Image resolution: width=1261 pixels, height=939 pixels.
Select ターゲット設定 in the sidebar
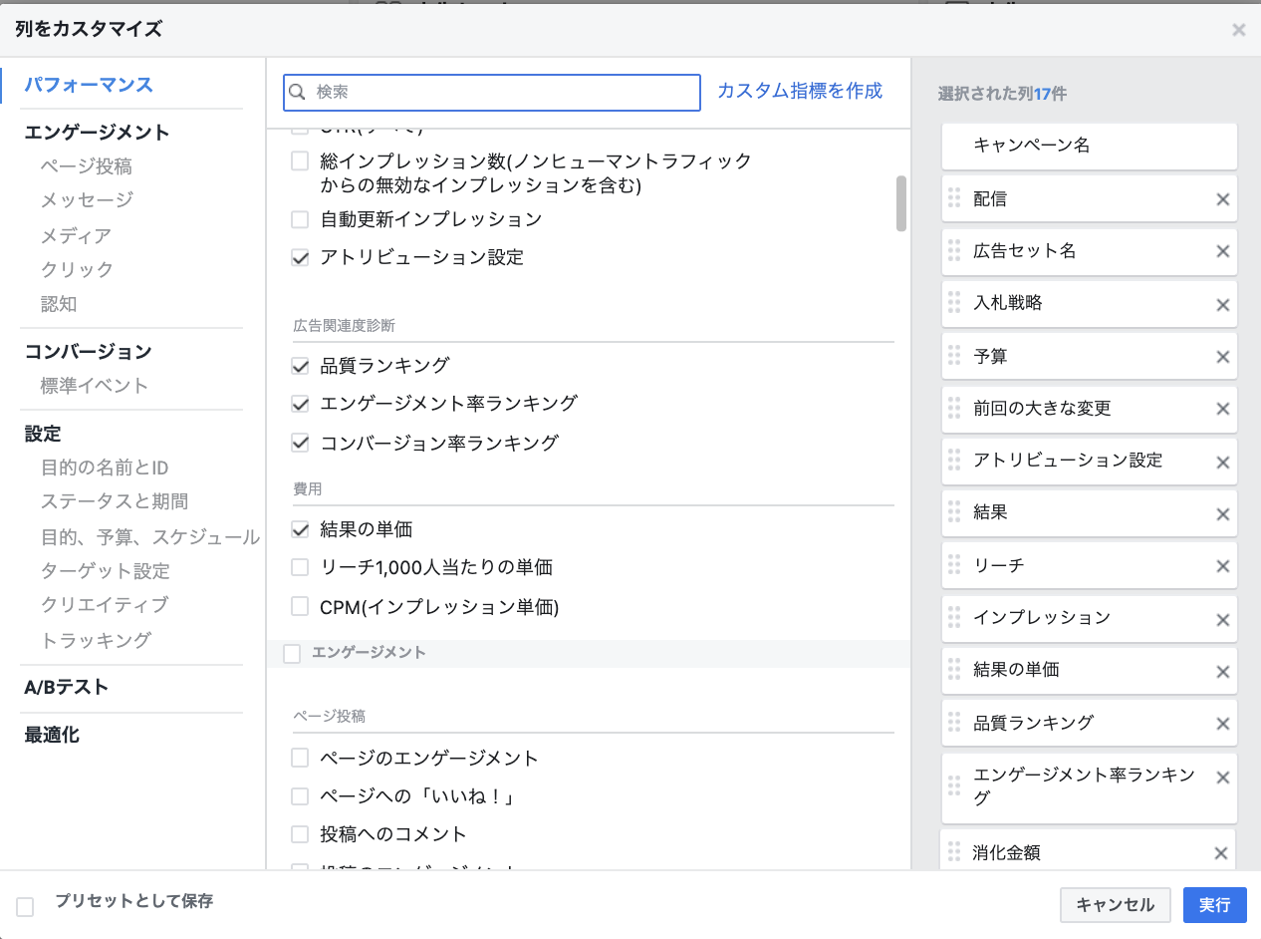point(105,571)
